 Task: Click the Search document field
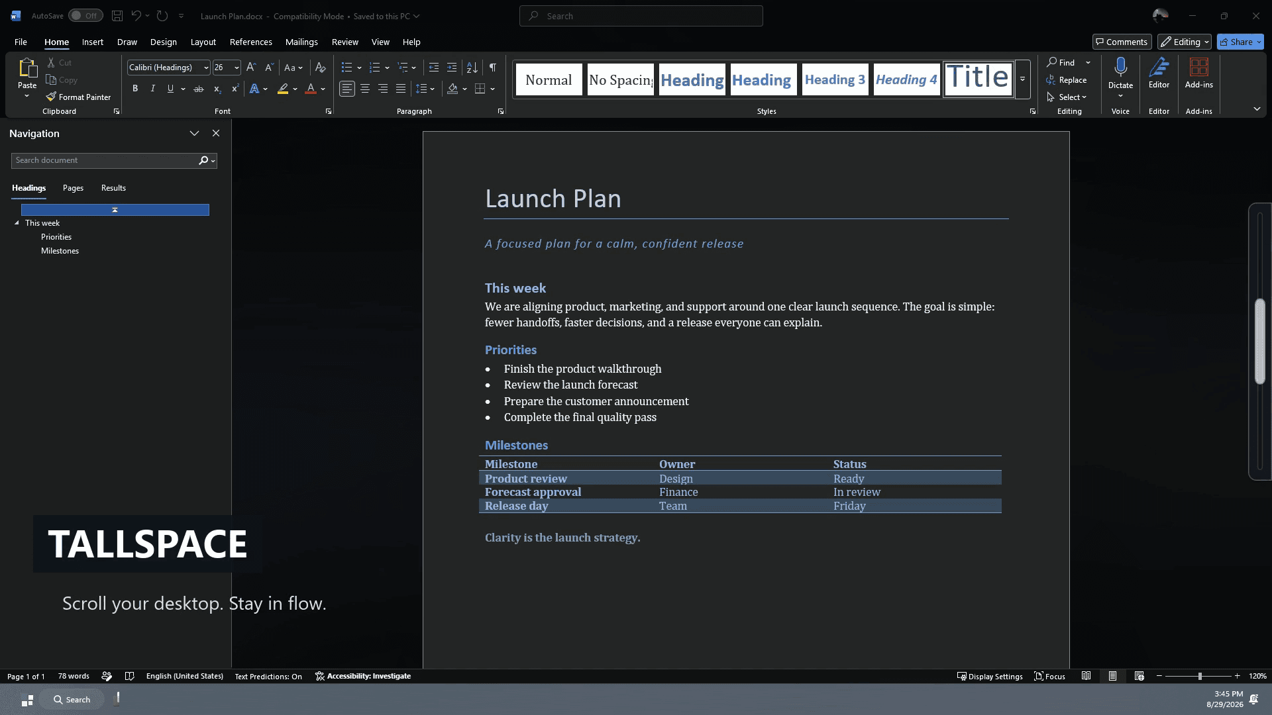click(104, 160)
